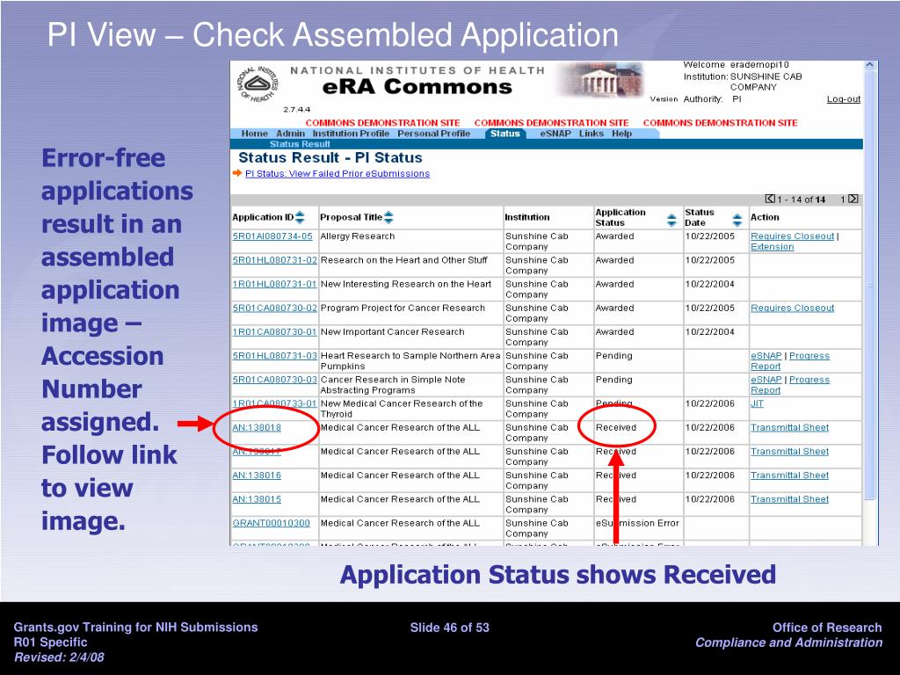
Task: Click the scroll-up arrow of the browser scrollbar
Action: [x=869, y=65]
